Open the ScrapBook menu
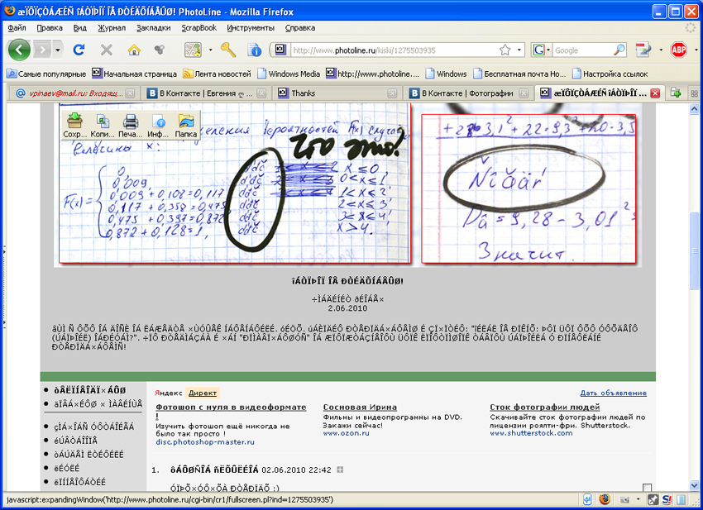This screenshot has height=510, width=703. pos(199,28)
